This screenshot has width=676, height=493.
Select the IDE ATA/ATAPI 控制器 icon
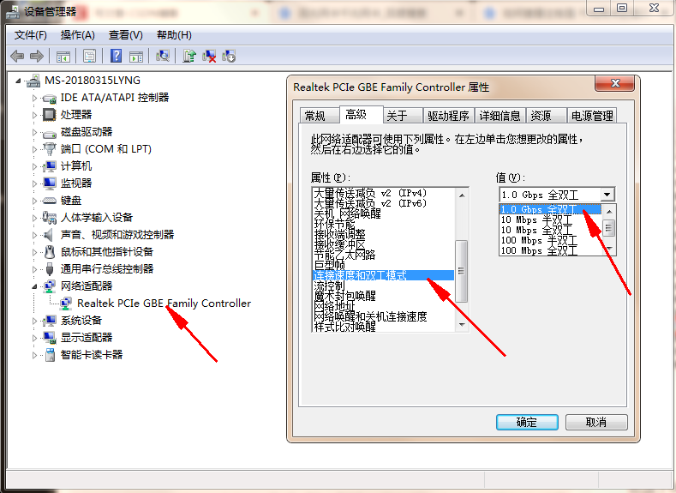(x=50, y=98)
